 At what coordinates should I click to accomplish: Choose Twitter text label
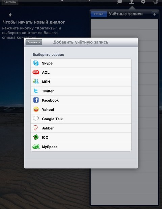coord(48,91)
